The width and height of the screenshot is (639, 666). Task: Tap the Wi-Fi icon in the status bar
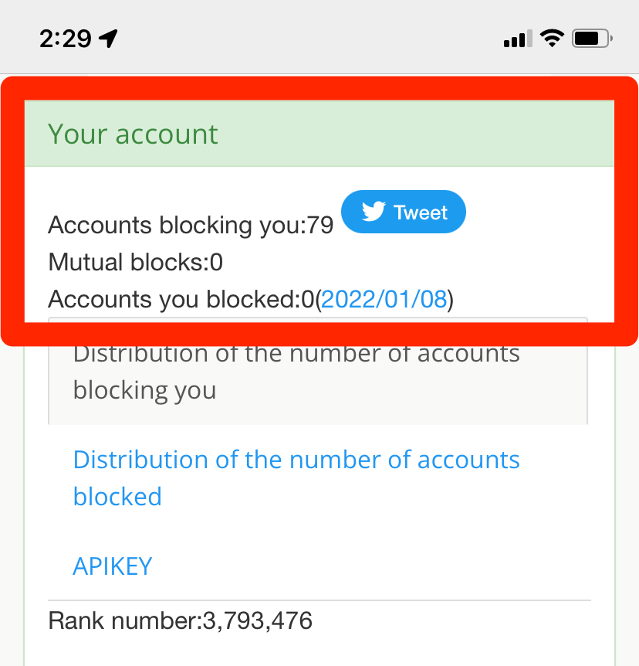[551, 37]
